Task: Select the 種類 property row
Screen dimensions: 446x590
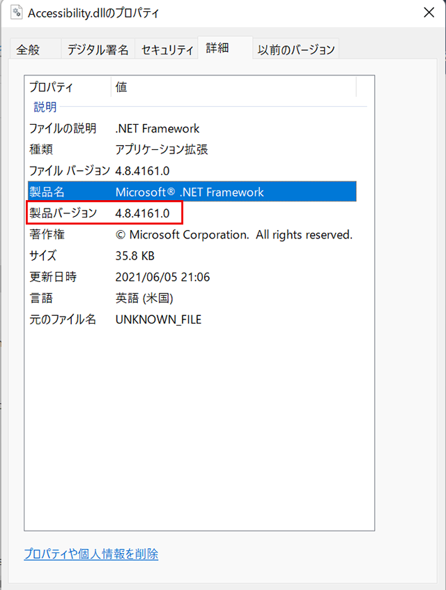Action: tap(192, 149)
